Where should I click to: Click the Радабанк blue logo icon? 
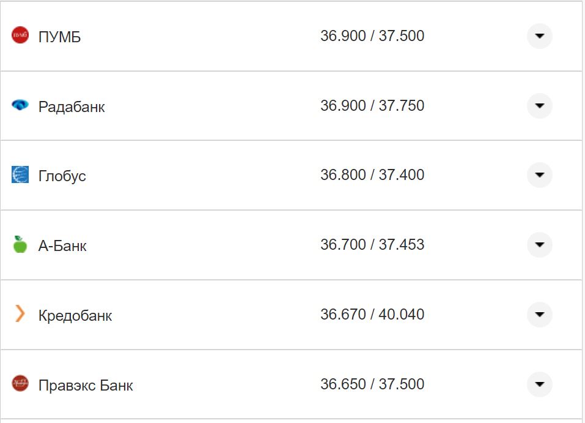click(20, 105)
